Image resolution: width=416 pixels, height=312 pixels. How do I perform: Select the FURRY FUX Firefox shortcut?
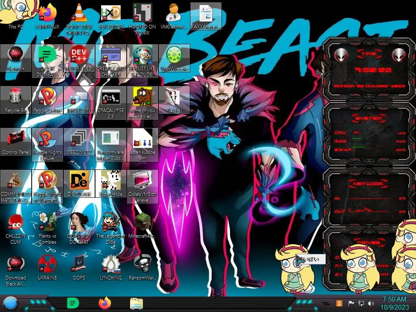click(x=47, y=16)
